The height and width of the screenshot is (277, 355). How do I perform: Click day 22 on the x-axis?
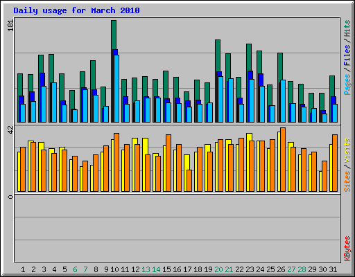click(x=239, y=269)
